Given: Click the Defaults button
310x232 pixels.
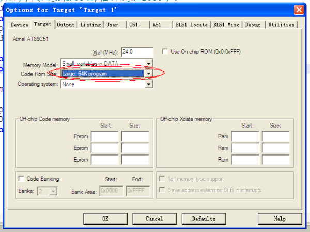Looking at the screenshot, I should 204,219.
